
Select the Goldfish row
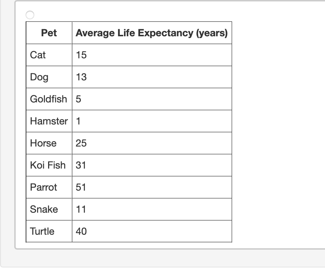(x=48, y=99)
